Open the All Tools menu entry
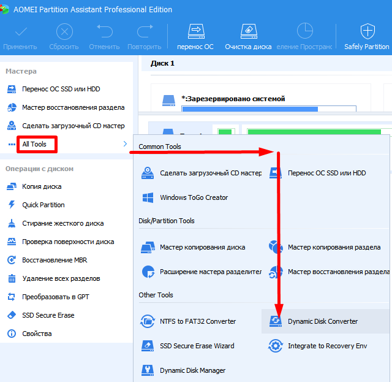Viewport: 392px width, 382px height. pyautogui.click(x=34, y=144)
